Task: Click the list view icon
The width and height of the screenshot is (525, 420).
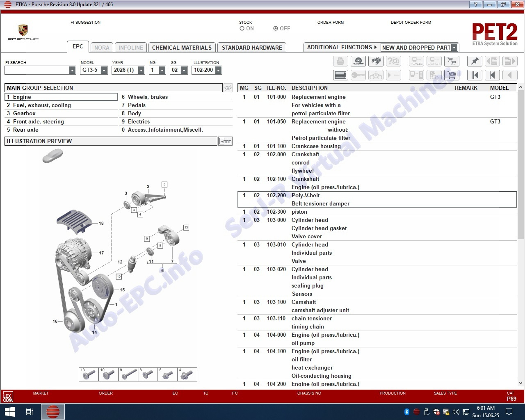Action: click(340, 75)
